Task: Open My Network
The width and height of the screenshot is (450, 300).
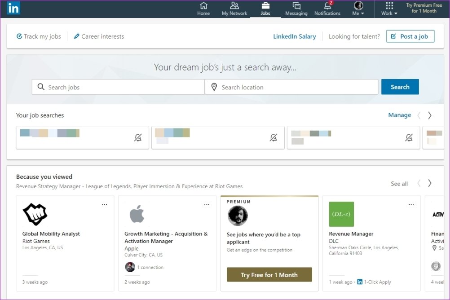Action: tap(234, 9)
